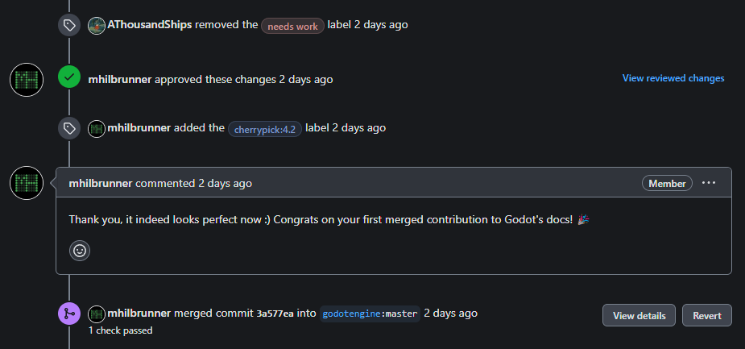The image size is (745, 349).
Task: Click the tag icon beside needs work removal
Action: 69,25
